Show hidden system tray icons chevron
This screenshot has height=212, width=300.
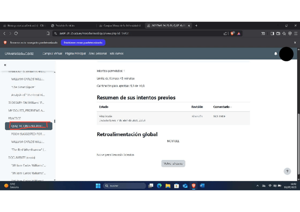pos(258,186)
